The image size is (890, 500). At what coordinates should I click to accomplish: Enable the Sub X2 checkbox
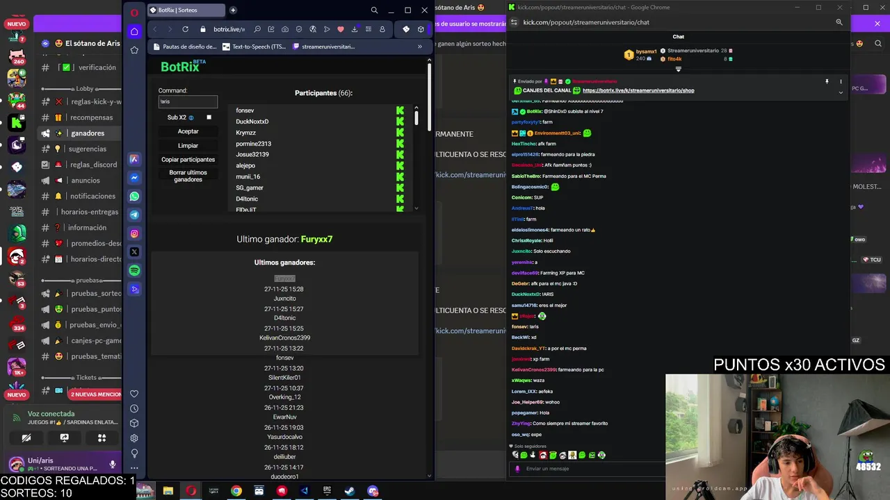(209, 117)
